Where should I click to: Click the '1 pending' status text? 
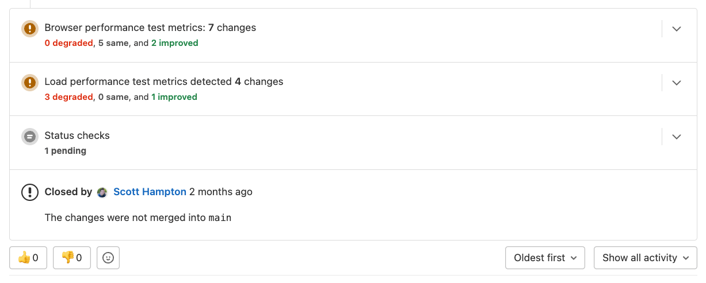(x=66, y=151)
